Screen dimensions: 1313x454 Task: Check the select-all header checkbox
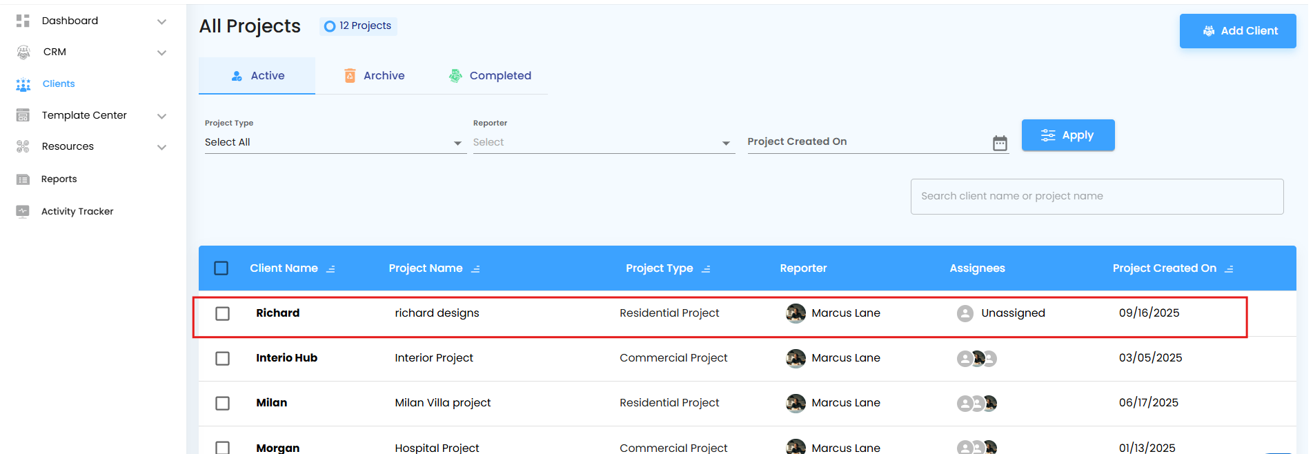coord(221,268)
